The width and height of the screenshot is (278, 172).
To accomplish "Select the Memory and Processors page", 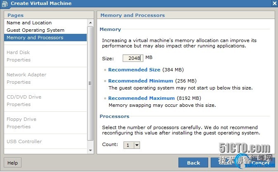I will [35, 38].
